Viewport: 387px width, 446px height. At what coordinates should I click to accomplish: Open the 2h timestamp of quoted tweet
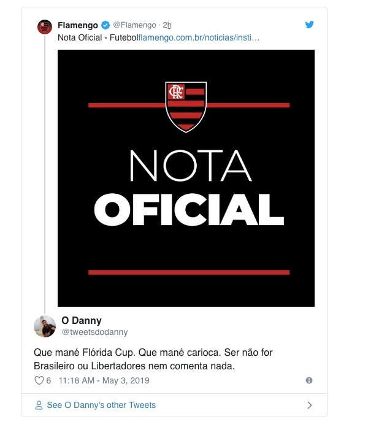167,25
